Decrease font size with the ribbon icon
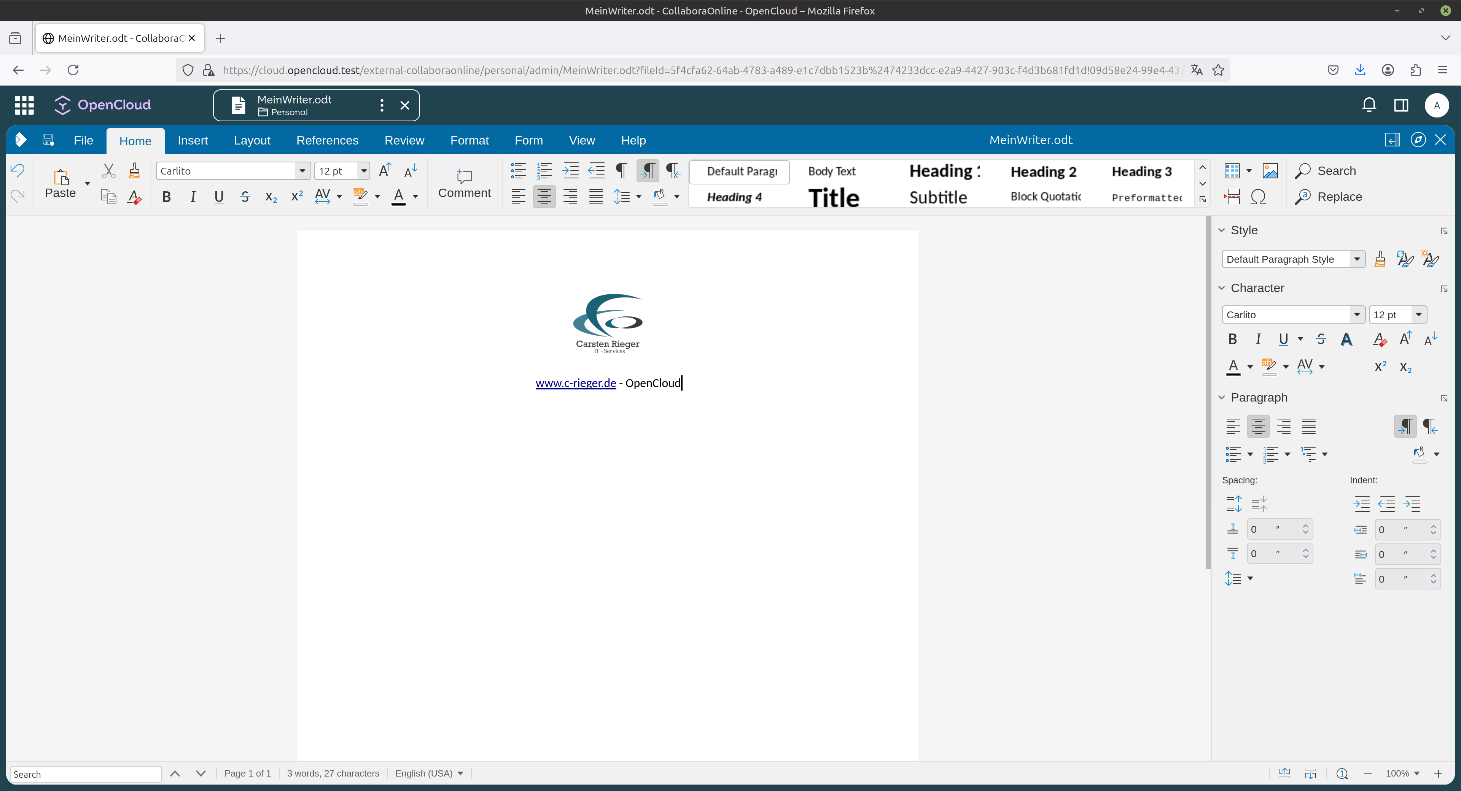Viewport: 1461px width, 791px height. tap(411, 170)
